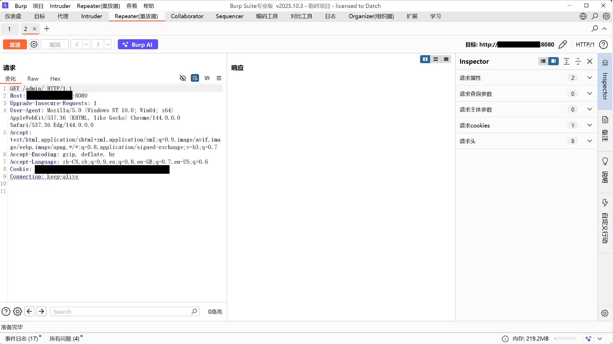Switch Inspector to the right-docked layout

point(554,61)
